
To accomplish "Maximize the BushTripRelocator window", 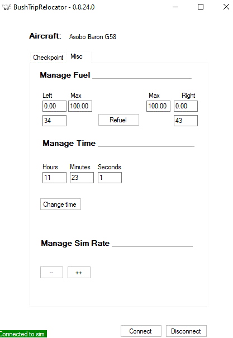I will (x=201, y=7).
